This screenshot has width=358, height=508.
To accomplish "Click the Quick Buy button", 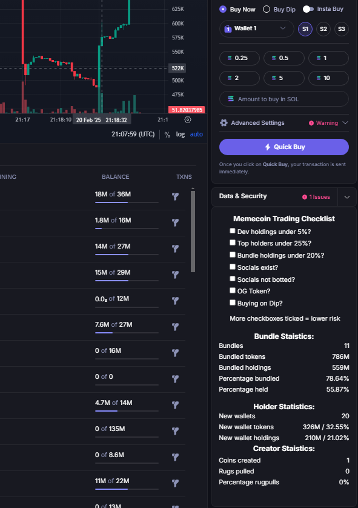I will pyautogui.click(x=284, y=147).
